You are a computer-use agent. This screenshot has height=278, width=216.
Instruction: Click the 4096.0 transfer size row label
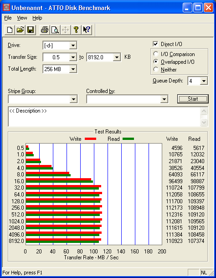[x=16, y=235]
